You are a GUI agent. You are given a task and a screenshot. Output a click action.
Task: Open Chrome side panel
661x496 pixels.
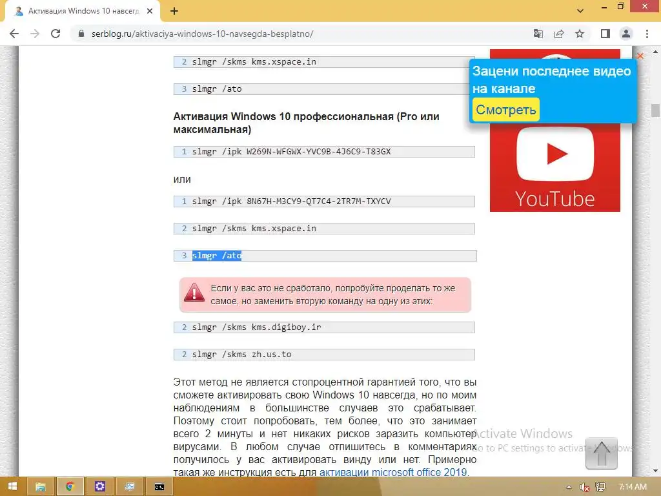[605, 34]
